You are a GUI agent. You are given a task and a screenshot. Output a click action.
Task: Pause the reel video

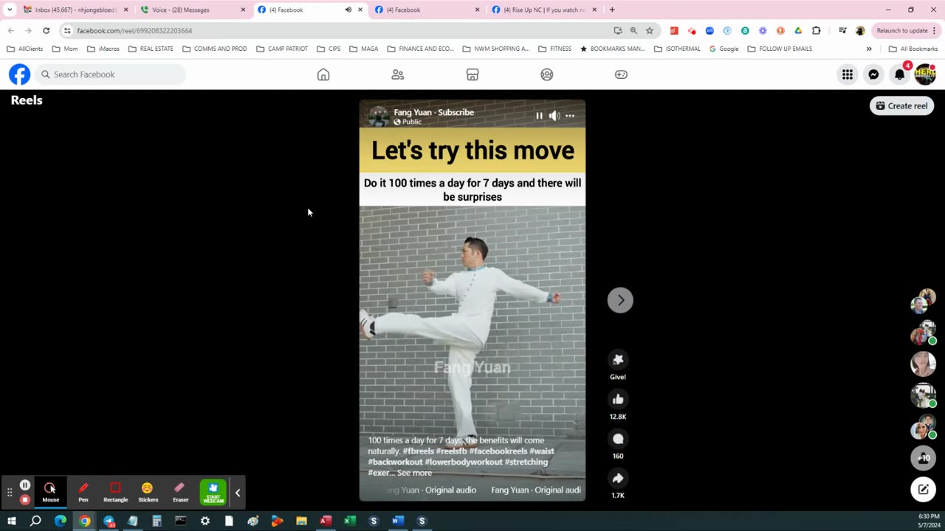(x=539, y=116)
